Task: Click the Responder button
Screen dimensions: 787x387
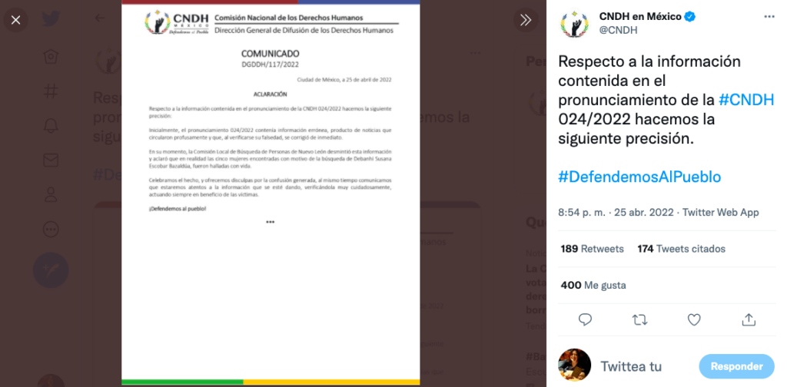Action: click(737, 366)
